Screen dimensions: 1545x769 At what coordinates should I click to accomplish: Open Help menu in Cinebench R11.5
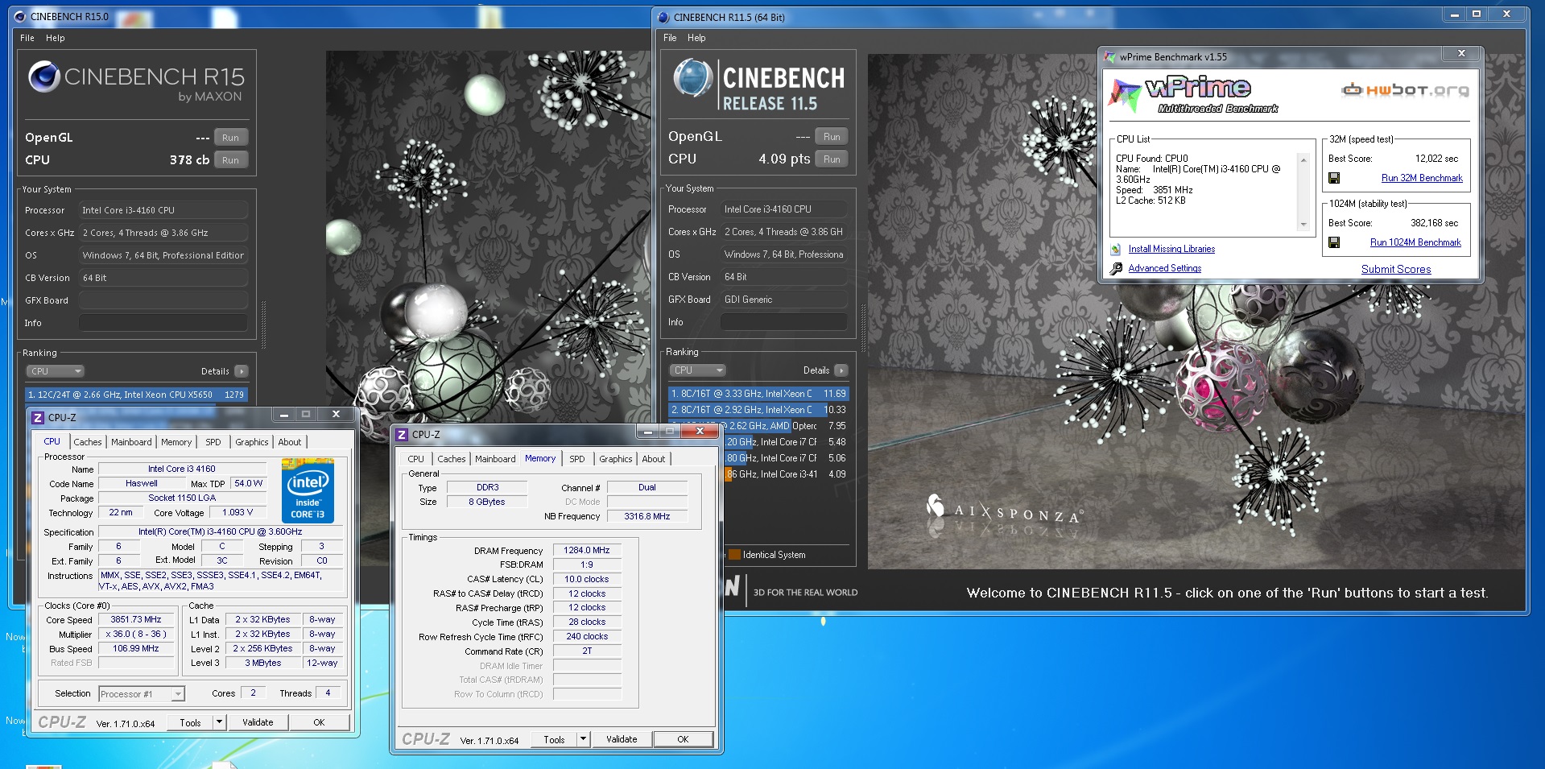(696, 38)
